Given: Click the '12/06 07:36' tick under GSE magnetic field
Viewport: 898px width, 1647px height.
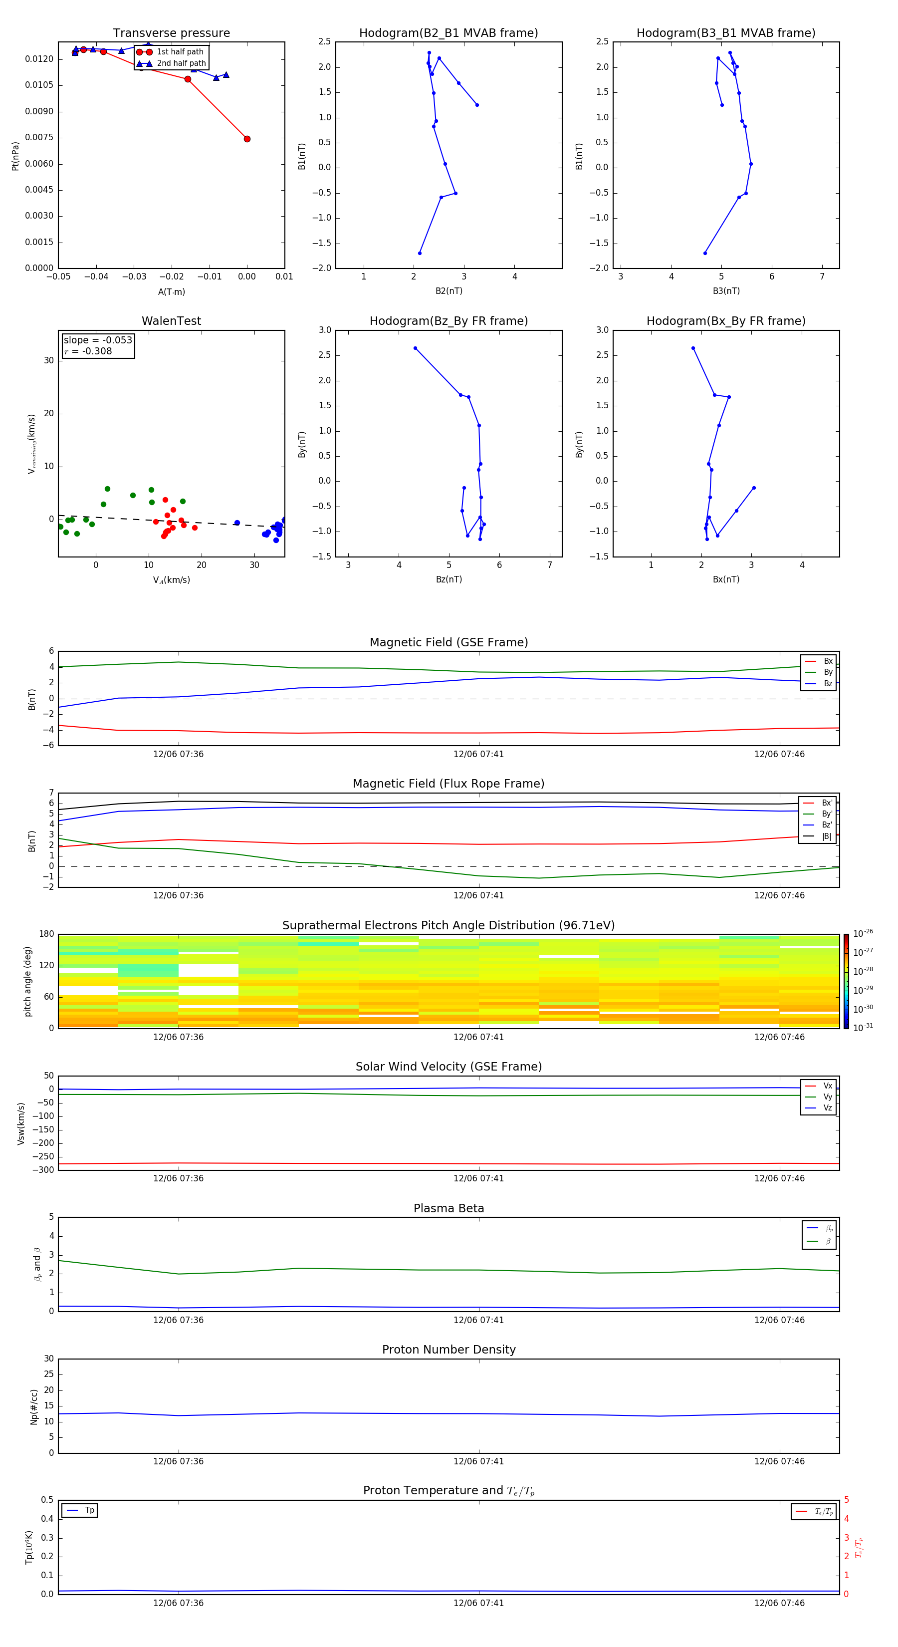Looking at the screenshot, I should pos(178,755).
